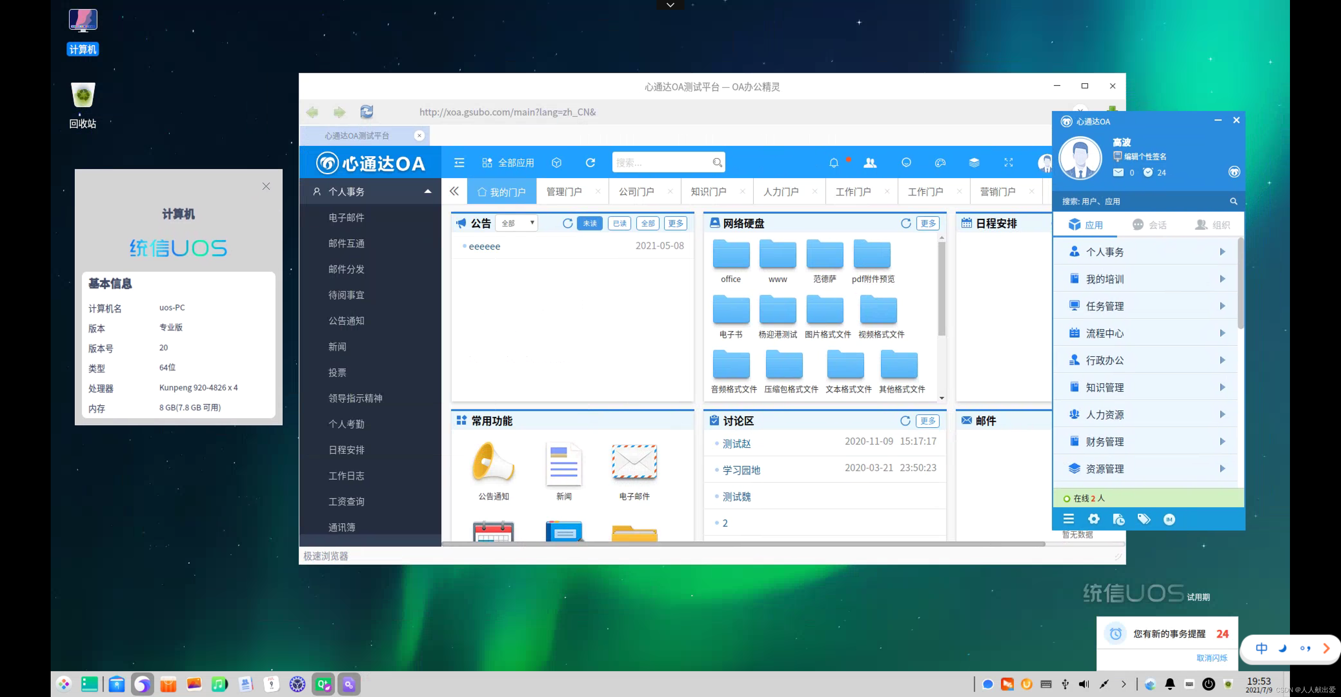This screenshot has height=697, width=1341.
Task: Open the palette theme icon in header
Action: [x=940, y=163]
